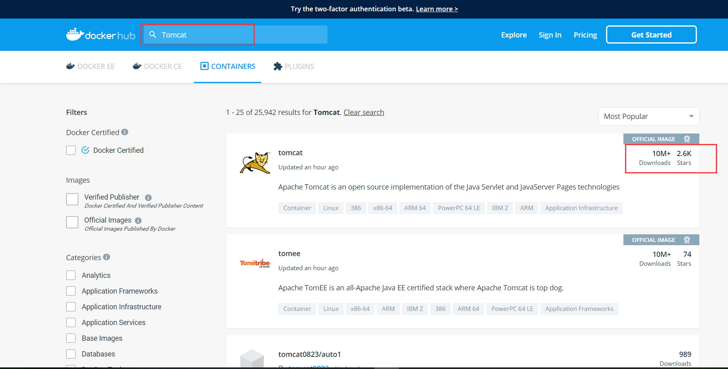The image size is (728, 369).
Task: Click the Categories info icon
Action: (x=107, y=257)
